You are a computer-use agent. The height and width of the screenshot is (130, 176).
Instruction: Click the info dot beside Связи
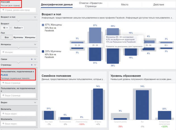[x=32, y=59]
